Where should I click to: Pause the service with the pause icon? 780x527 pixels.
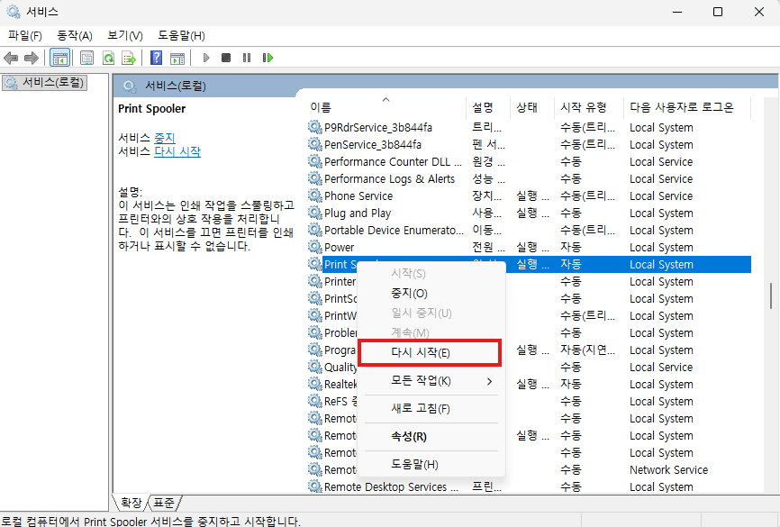pos(246,57)
